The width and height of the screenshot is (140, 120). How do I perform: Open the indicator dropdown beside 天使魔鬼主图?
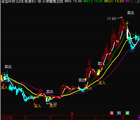point(39,1)
